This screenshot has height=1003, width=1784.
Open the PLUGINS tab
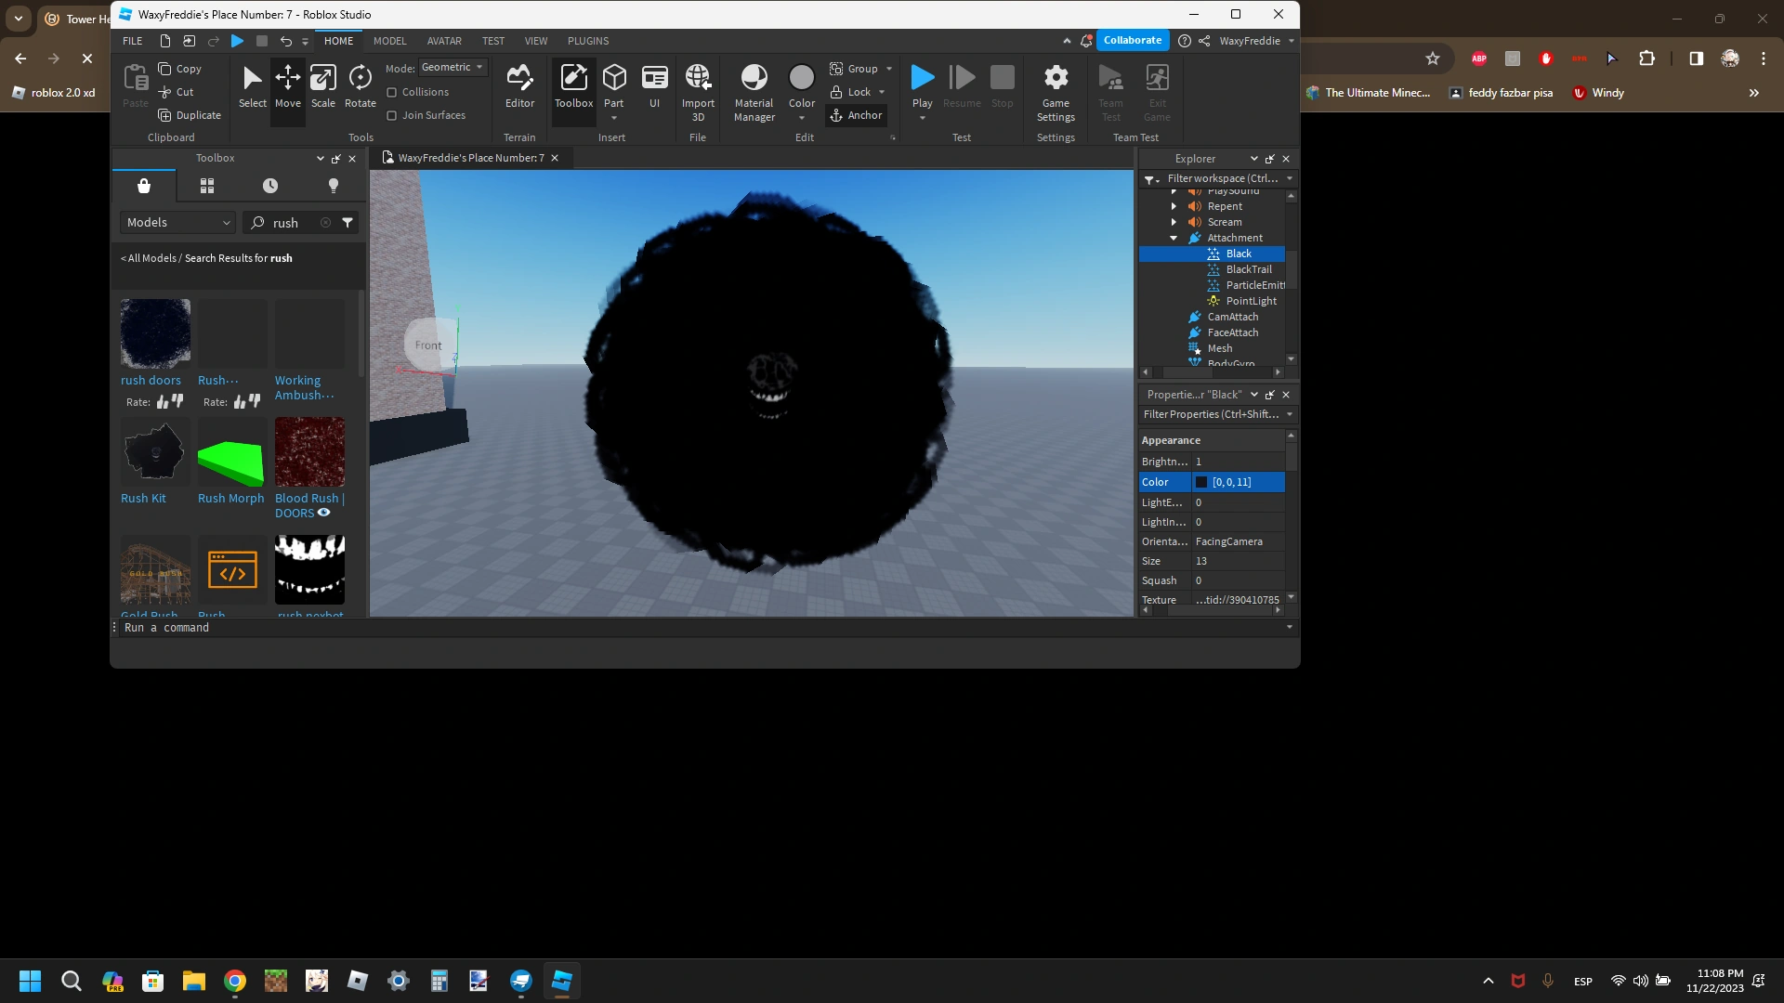(587, 41)
